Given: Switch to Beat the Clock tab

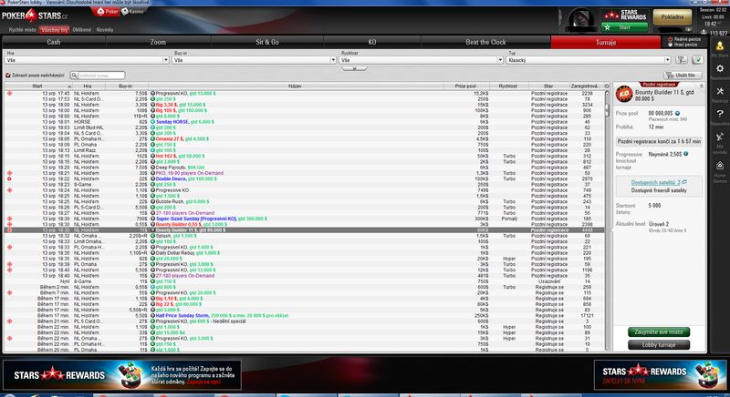Looking at the screenshot, I should click(485, 42).
